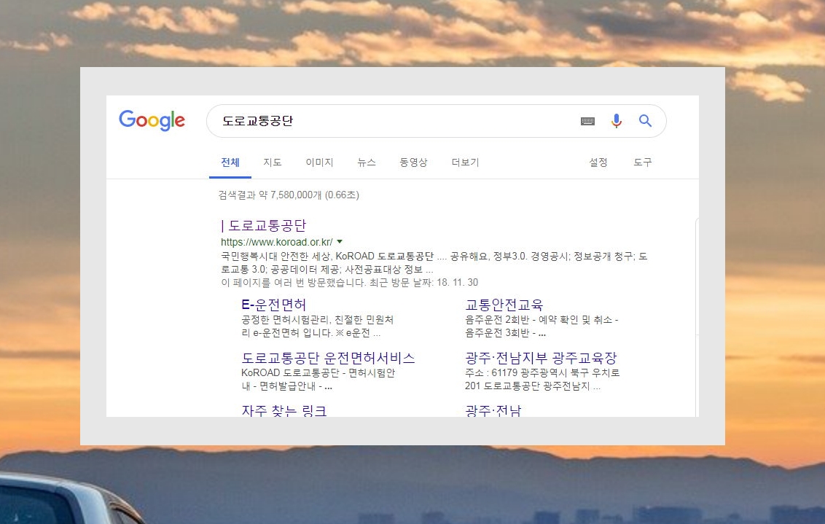Image resolution: width=825 pixels, height=524 pixels.
Task: Click the 최근 방문 날짜 18. 11. 30 text
Action: 423,283
